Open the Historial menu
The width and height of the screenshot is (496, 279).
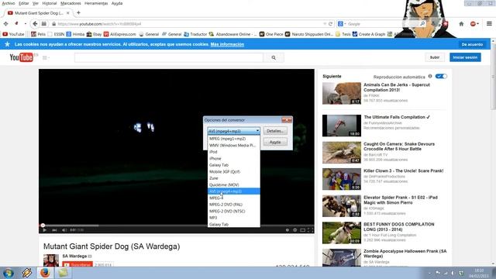[50, 3]
